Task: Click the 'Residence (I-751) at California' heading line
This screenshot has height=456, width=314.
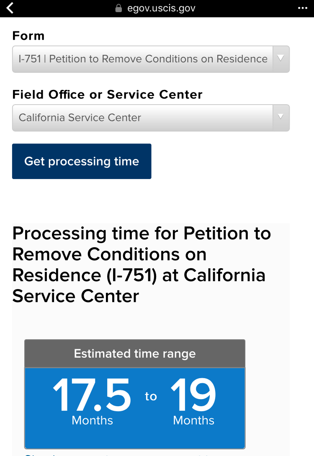Action: (x=139, y=275)
